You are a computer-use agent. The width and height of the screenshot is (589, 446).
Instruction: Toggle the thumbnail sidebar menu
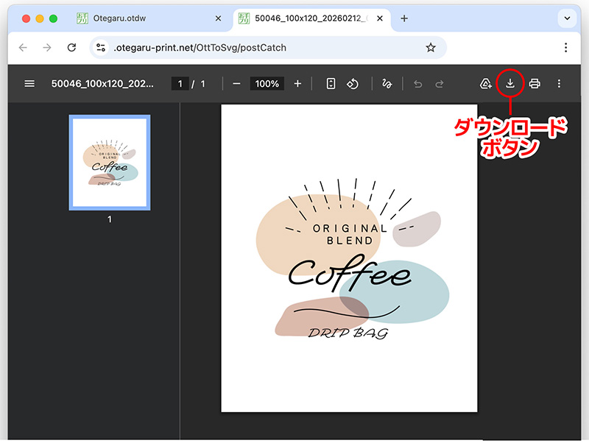29,83
